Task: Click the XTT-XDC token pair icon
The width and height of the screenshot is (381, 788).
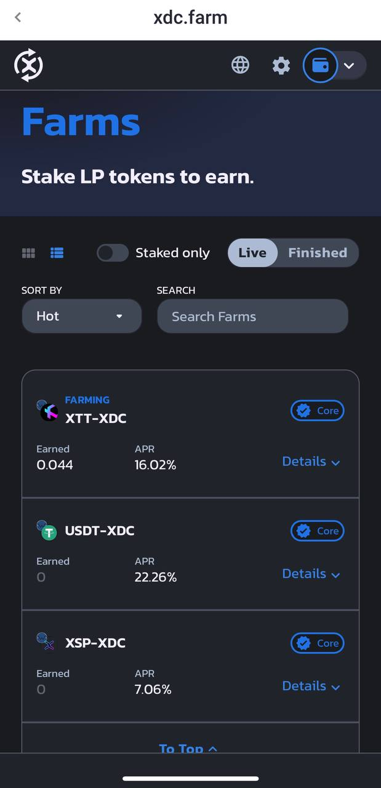Action: click(47, 411)
